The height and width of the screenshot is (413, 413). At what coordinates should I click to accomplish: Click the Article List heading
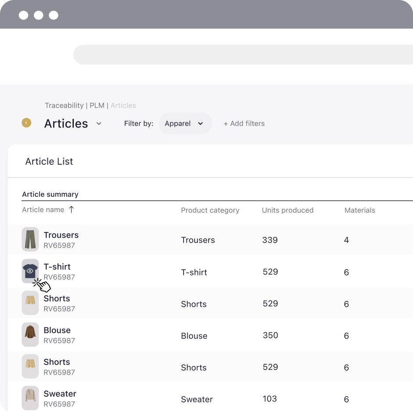(x=49, y=161)
